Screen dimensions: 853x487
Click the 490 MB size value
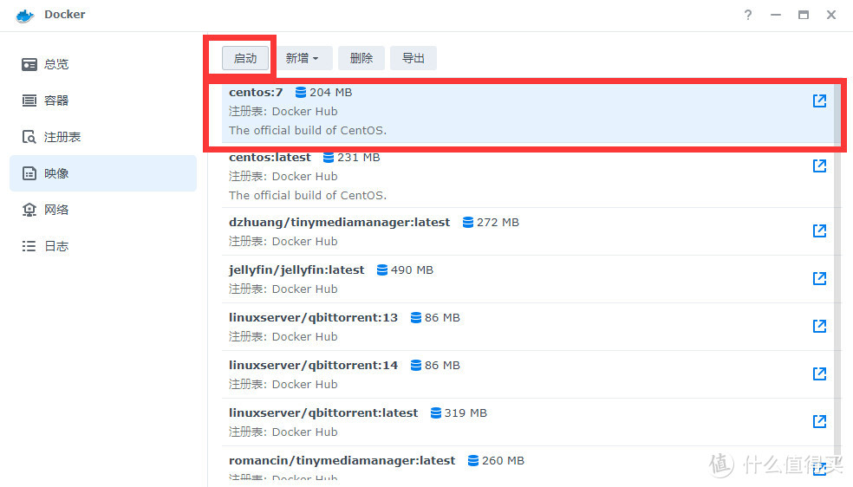412,270
